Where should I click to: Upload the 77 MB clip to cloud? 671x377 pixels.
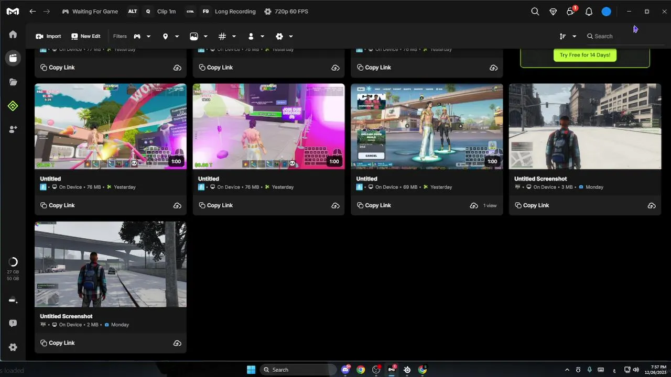(x=177, y=68)
